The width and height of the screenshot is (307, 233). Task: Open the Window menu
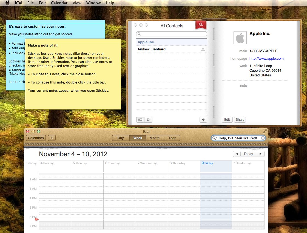point(93,3)
